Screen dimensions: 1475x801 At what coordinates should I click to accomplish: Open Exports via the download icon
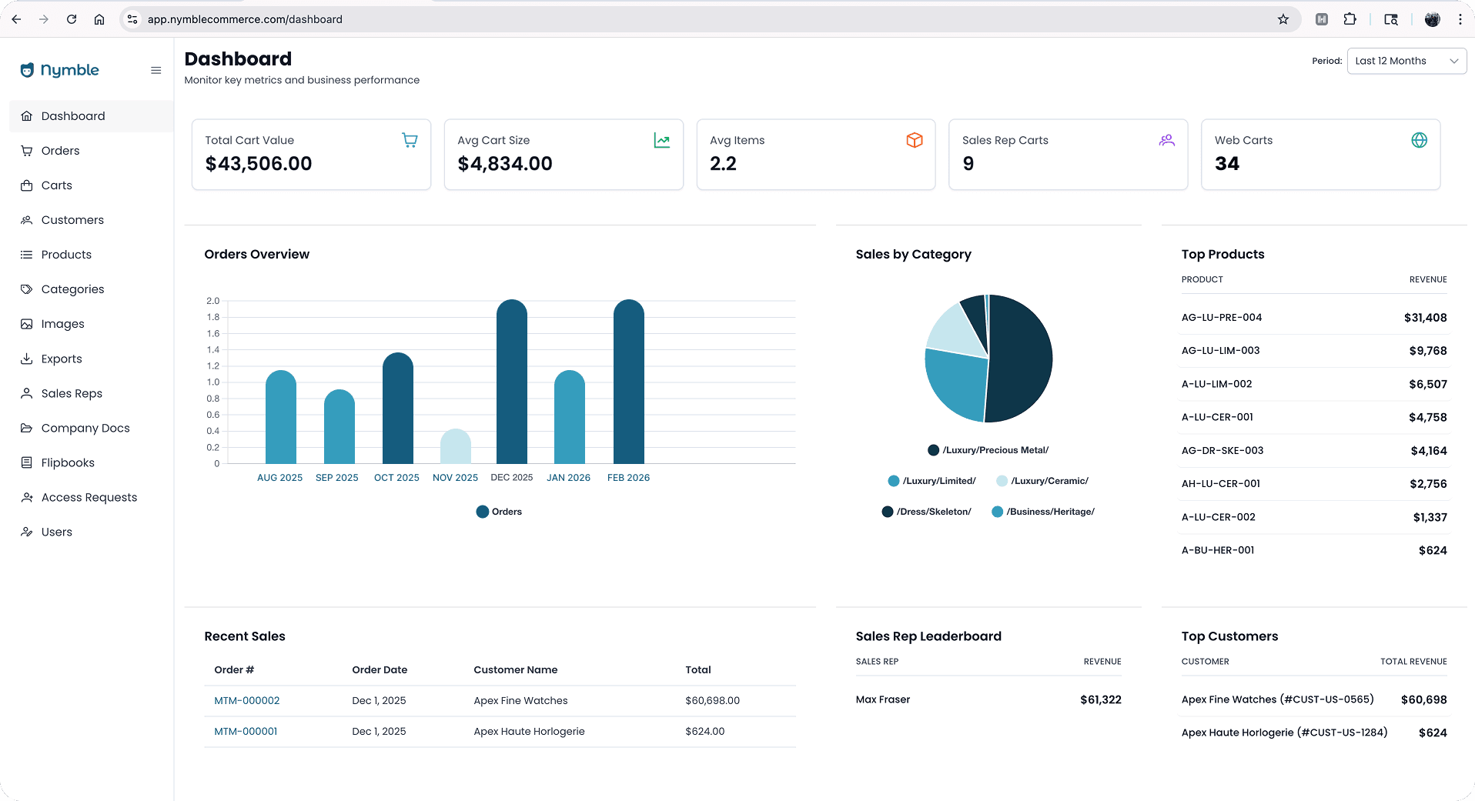pos(26,359)
